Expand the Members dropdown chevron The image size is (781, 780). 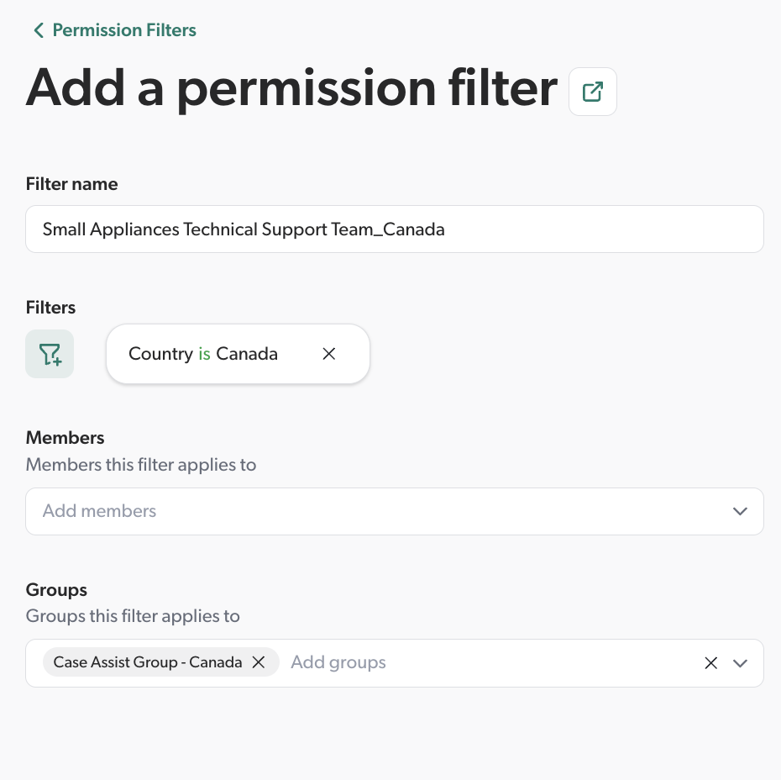coord(740,511)
